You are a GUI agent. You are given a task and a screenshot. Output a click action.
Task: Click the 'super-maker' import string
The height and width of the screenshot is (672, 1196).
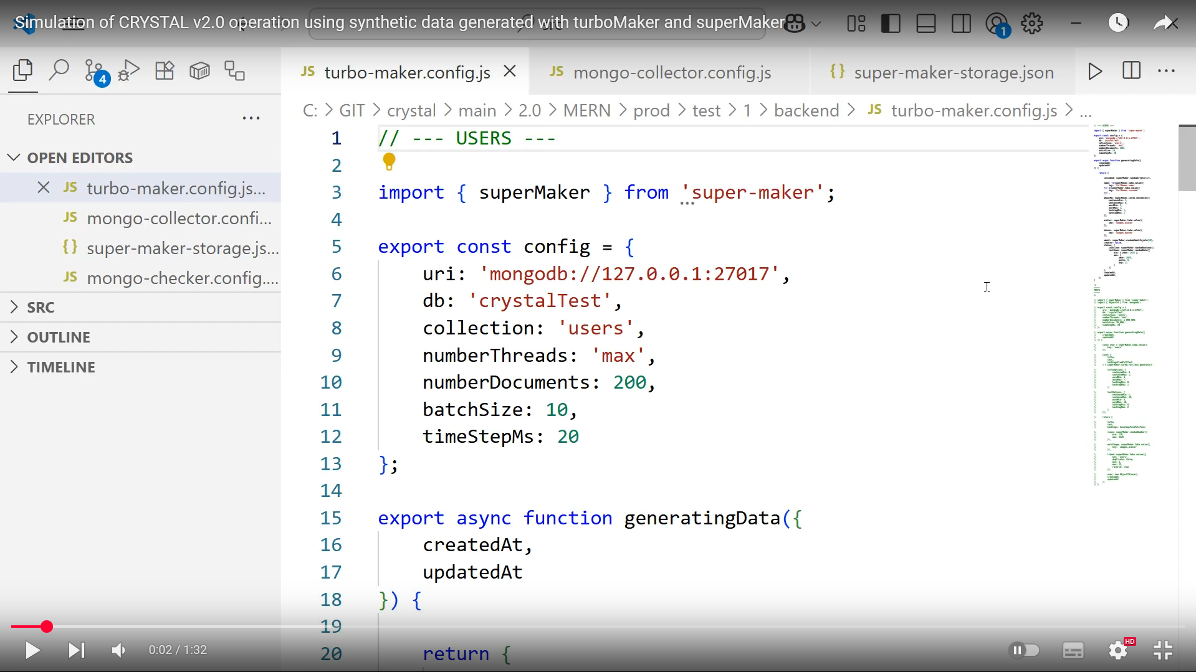[x=752, y=192]
